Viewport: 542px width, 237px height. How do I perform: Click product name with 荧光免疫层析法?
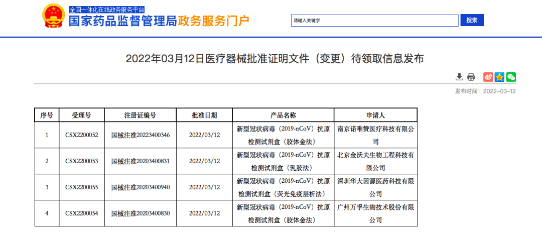tap(283, 187)
